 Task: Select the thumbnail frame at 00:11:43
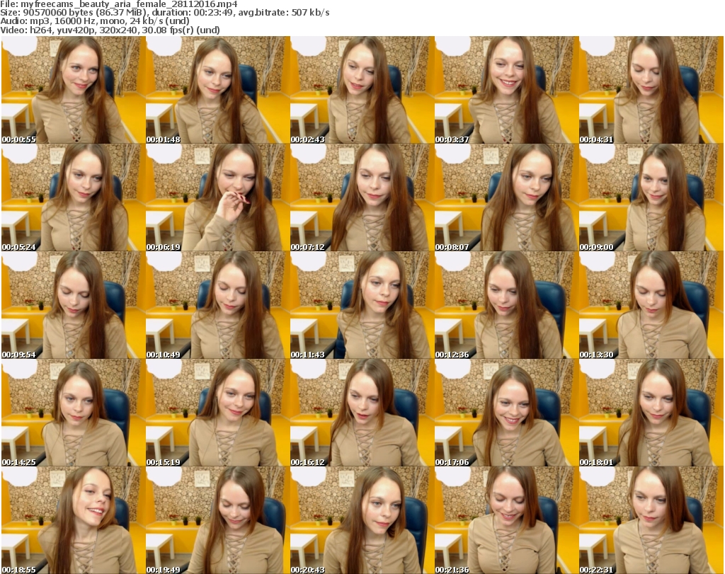coord(362,305)
